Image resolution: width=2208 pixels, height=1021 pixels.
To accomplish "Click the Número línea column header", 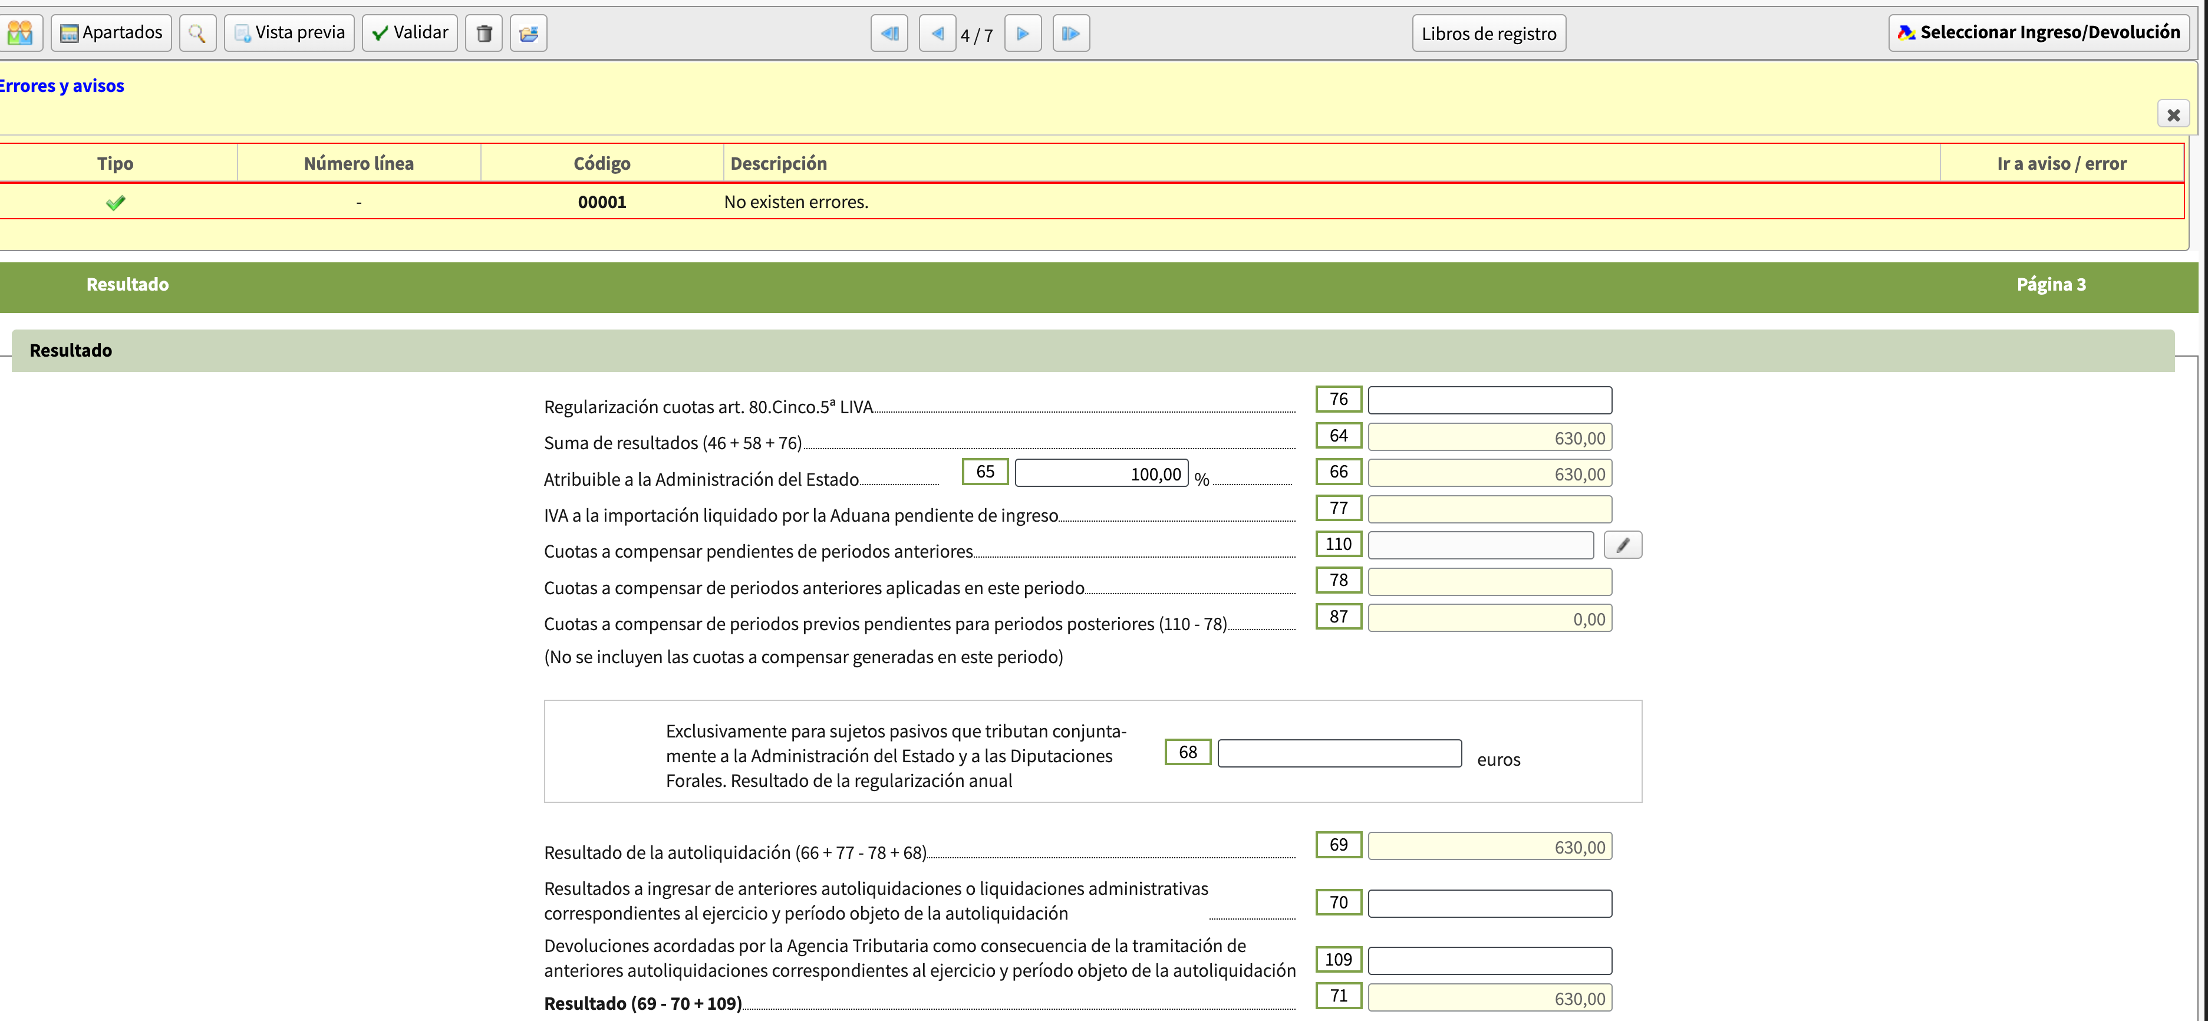I will (x=358, y=163).
